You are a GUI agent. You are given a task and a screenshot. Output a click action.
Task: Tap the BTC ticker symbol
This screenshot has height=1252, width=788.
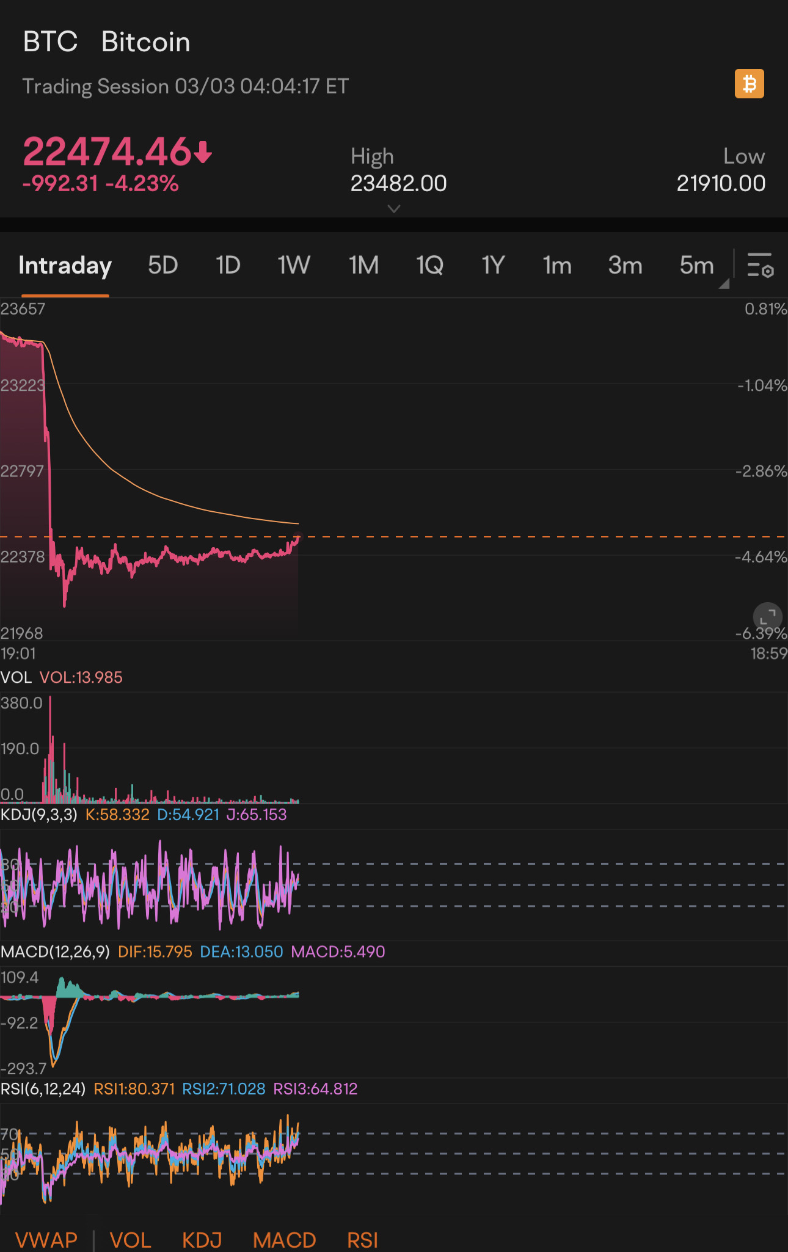50,42
